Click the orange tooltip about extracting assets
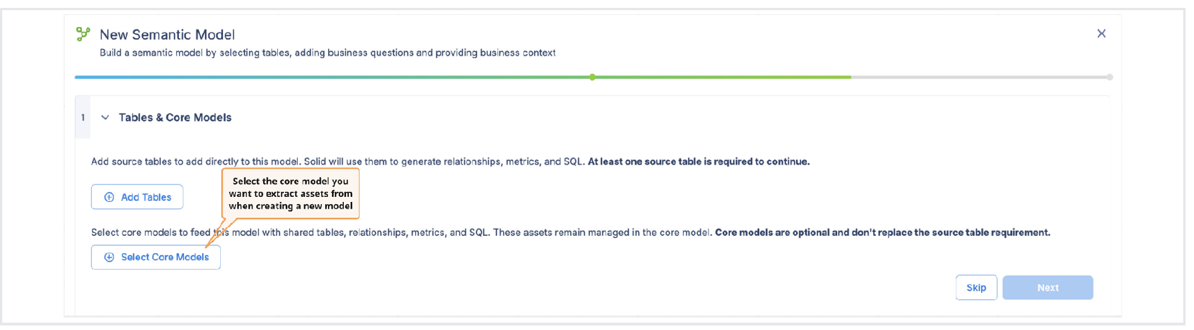 pyautogui.click(x=291, y=193)
